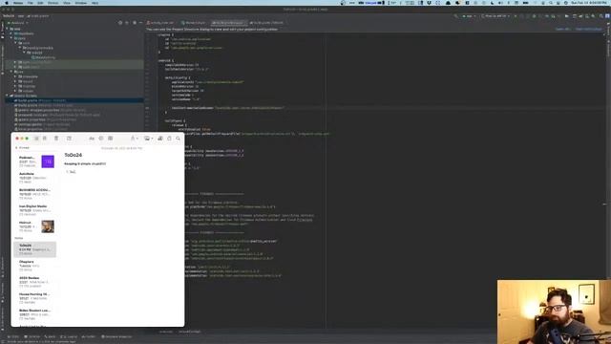Open the Database Inspector tool window
This screenshot has height=344, width=611.
tap(116, 336)
